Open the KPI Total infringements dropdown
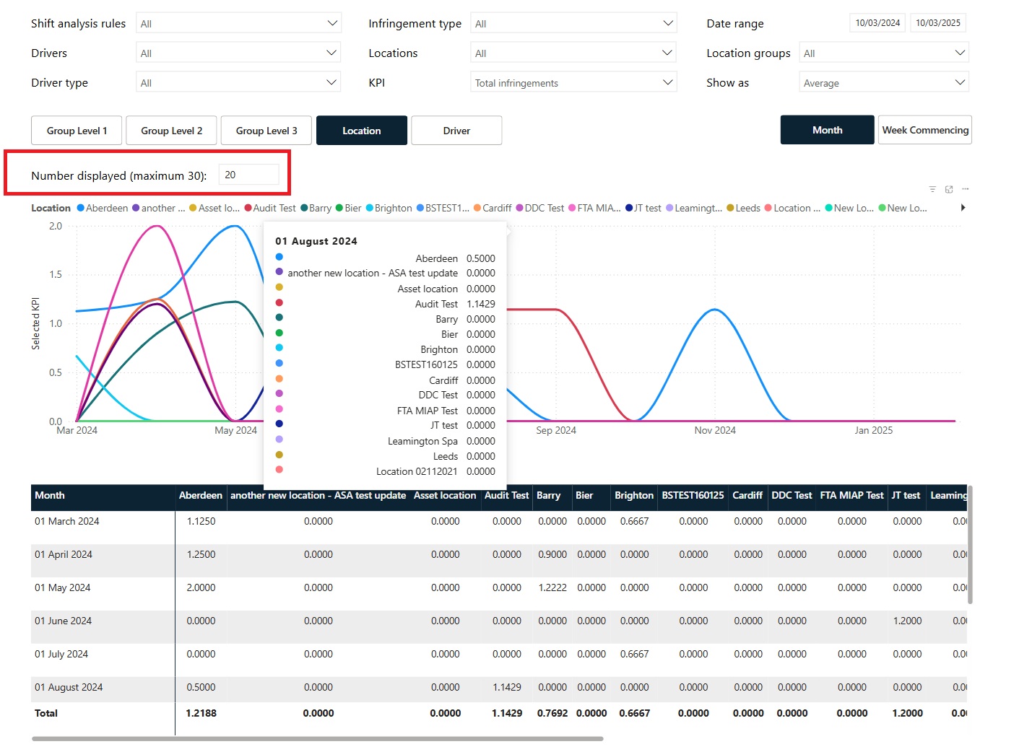The height and width of the screenshot is (752, 1019). pyautogui.click(x=573, y=82)
